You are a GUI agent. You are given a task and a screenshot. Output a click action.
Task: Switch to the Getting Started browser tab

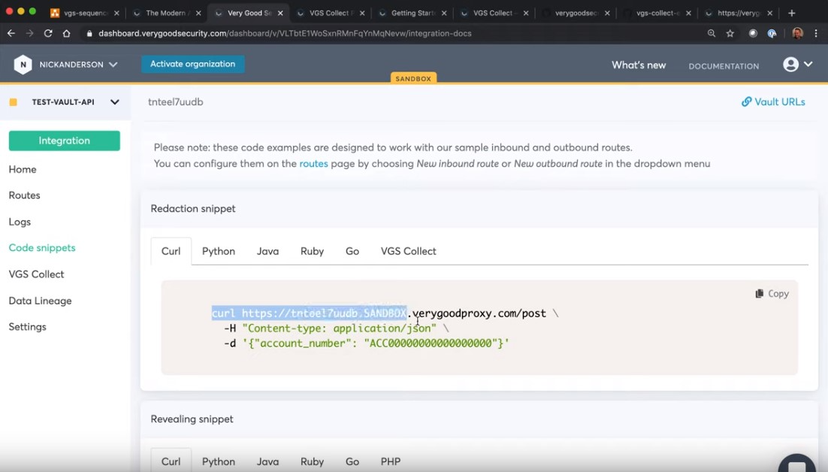pyautogui.click(x=412, y=13)
